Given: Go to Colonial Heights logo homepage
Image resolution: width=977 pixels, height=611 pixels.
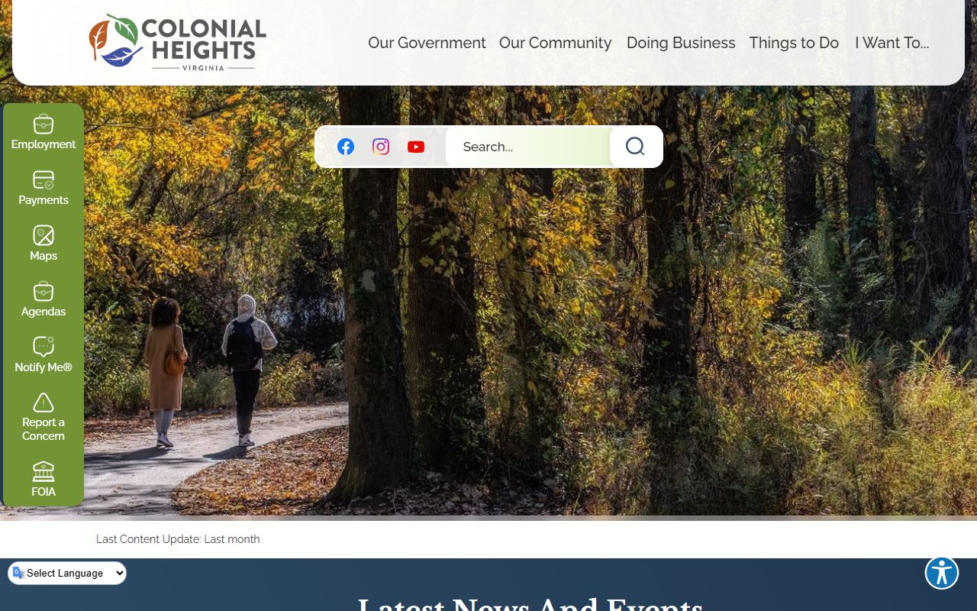Looking at the screenshot, I should click(177, 42).
